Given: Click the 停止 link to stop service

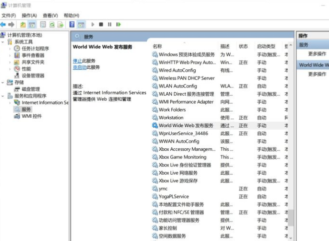Looking at the screenshot, I should 77,61.
